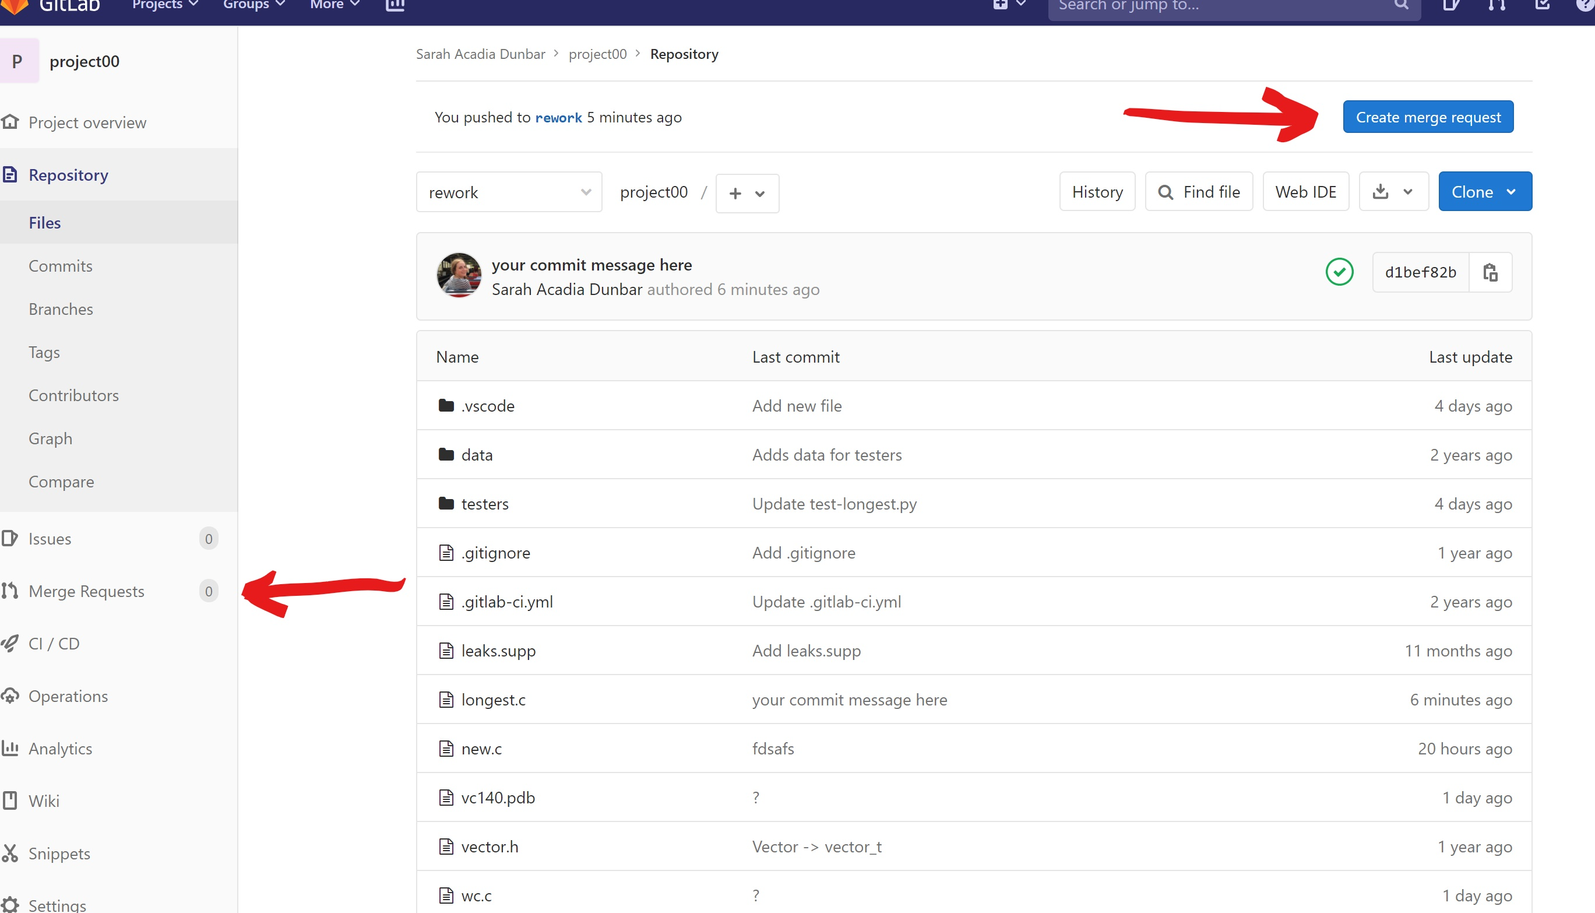The width and height of the screenshot is (1595, 913).
Task: Expand the Clone dropdown button
Action: click(1484, 192)
